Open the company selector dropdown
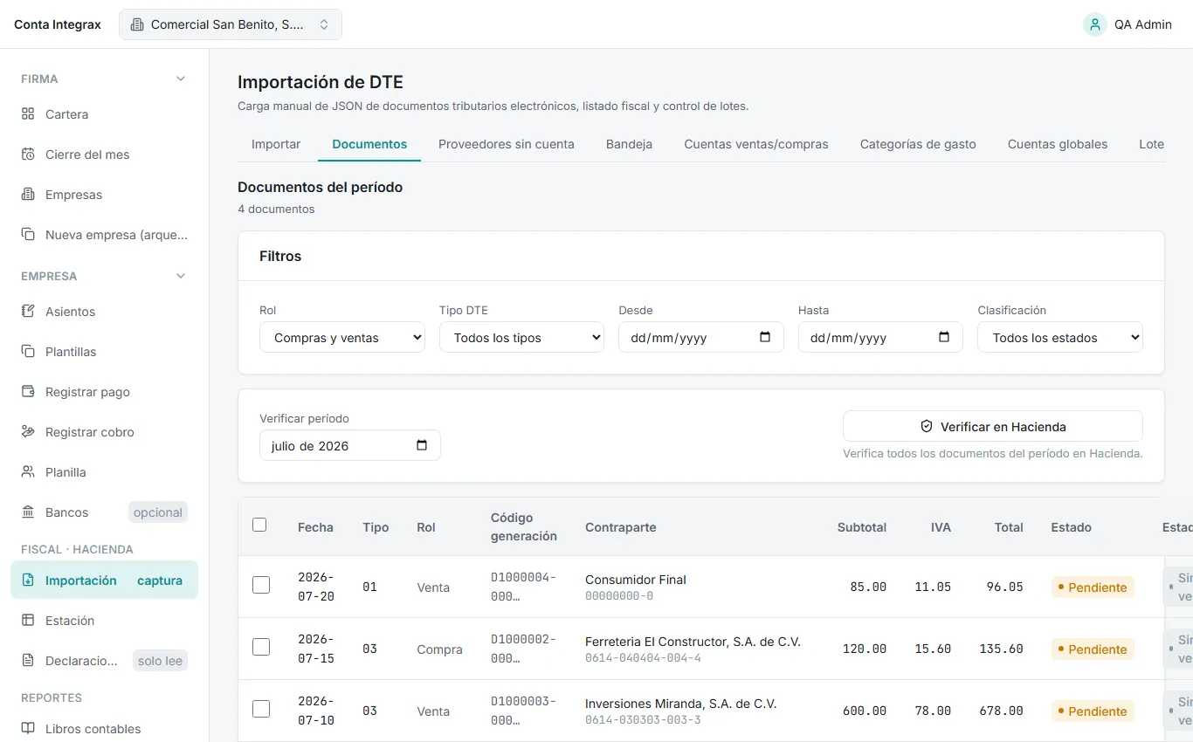Image resolution: width=1193 pixels, height=742 pixels. [231, 24]
